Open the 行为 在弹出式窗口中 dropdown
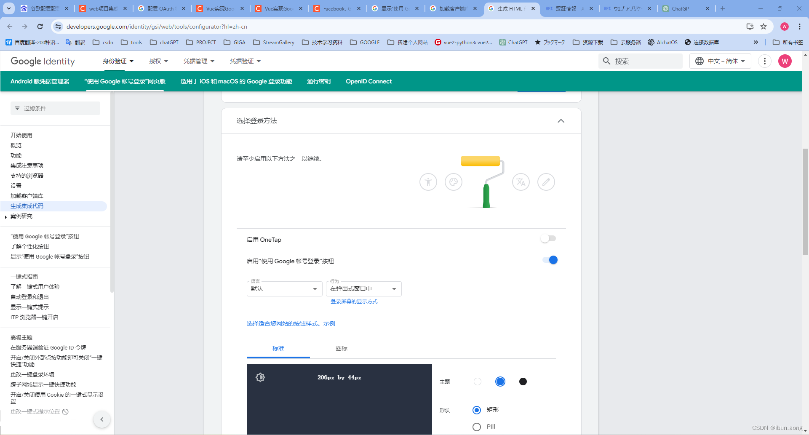This screenshot has height=435, width=809. [364, 289]
